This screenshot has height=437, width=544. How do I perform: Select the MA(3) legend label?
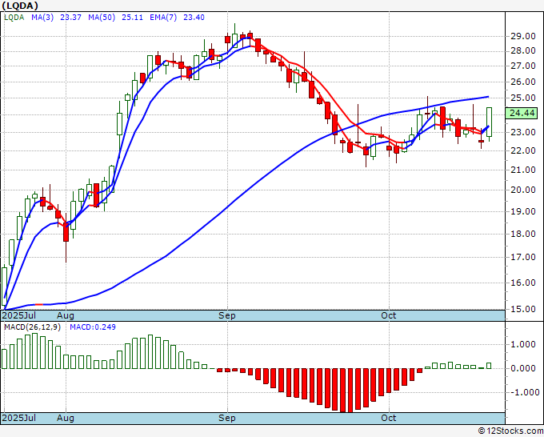(42, 18)
